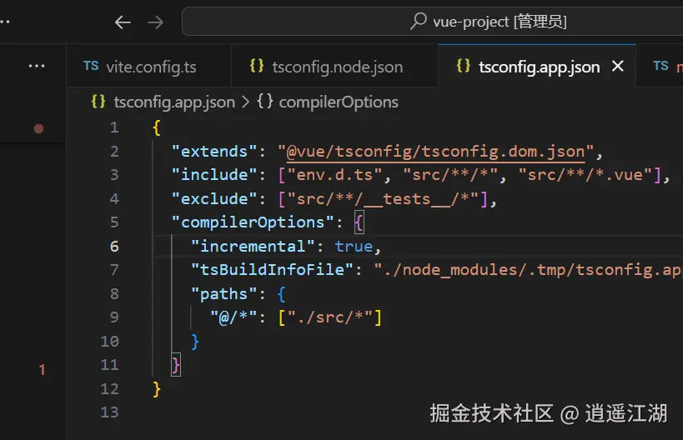Click the TS icon on the vite.config.ts tab
Viewport: 683px width, 440px height.
pyautogui.click(x=91, y=67)
